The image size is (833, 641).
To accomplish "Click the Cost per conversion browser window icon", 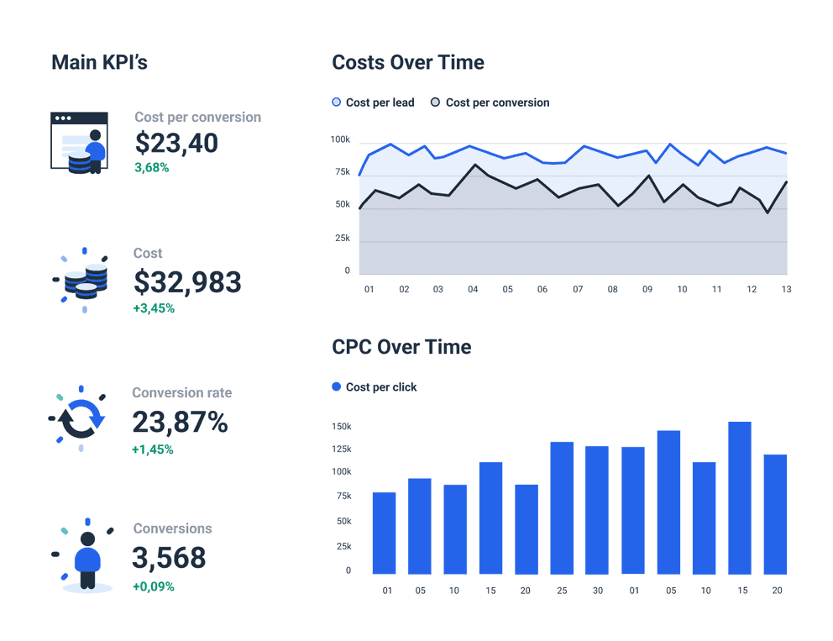I will click(x=80, y=139).
